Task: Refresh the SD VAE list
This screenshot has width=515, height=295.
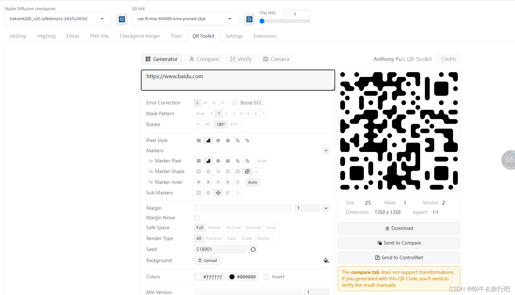Action: click(249, 19)
